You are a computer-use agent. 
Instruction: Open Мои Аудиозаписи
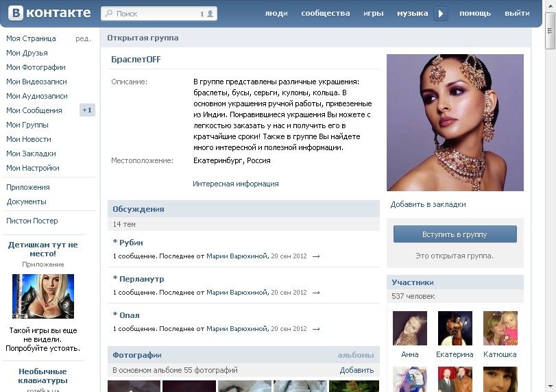click(37, 96)
